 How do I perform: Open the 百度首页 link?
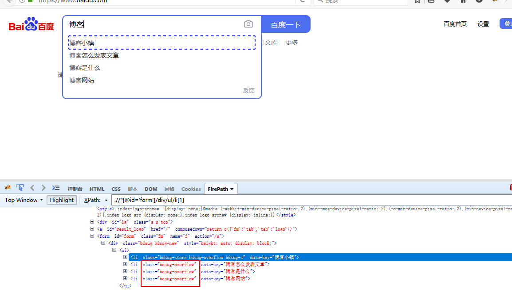(455, 24)
